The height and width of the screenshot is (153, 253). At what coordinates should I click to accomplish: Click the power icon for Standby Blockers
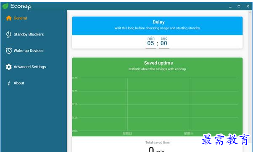coord(9,35)
